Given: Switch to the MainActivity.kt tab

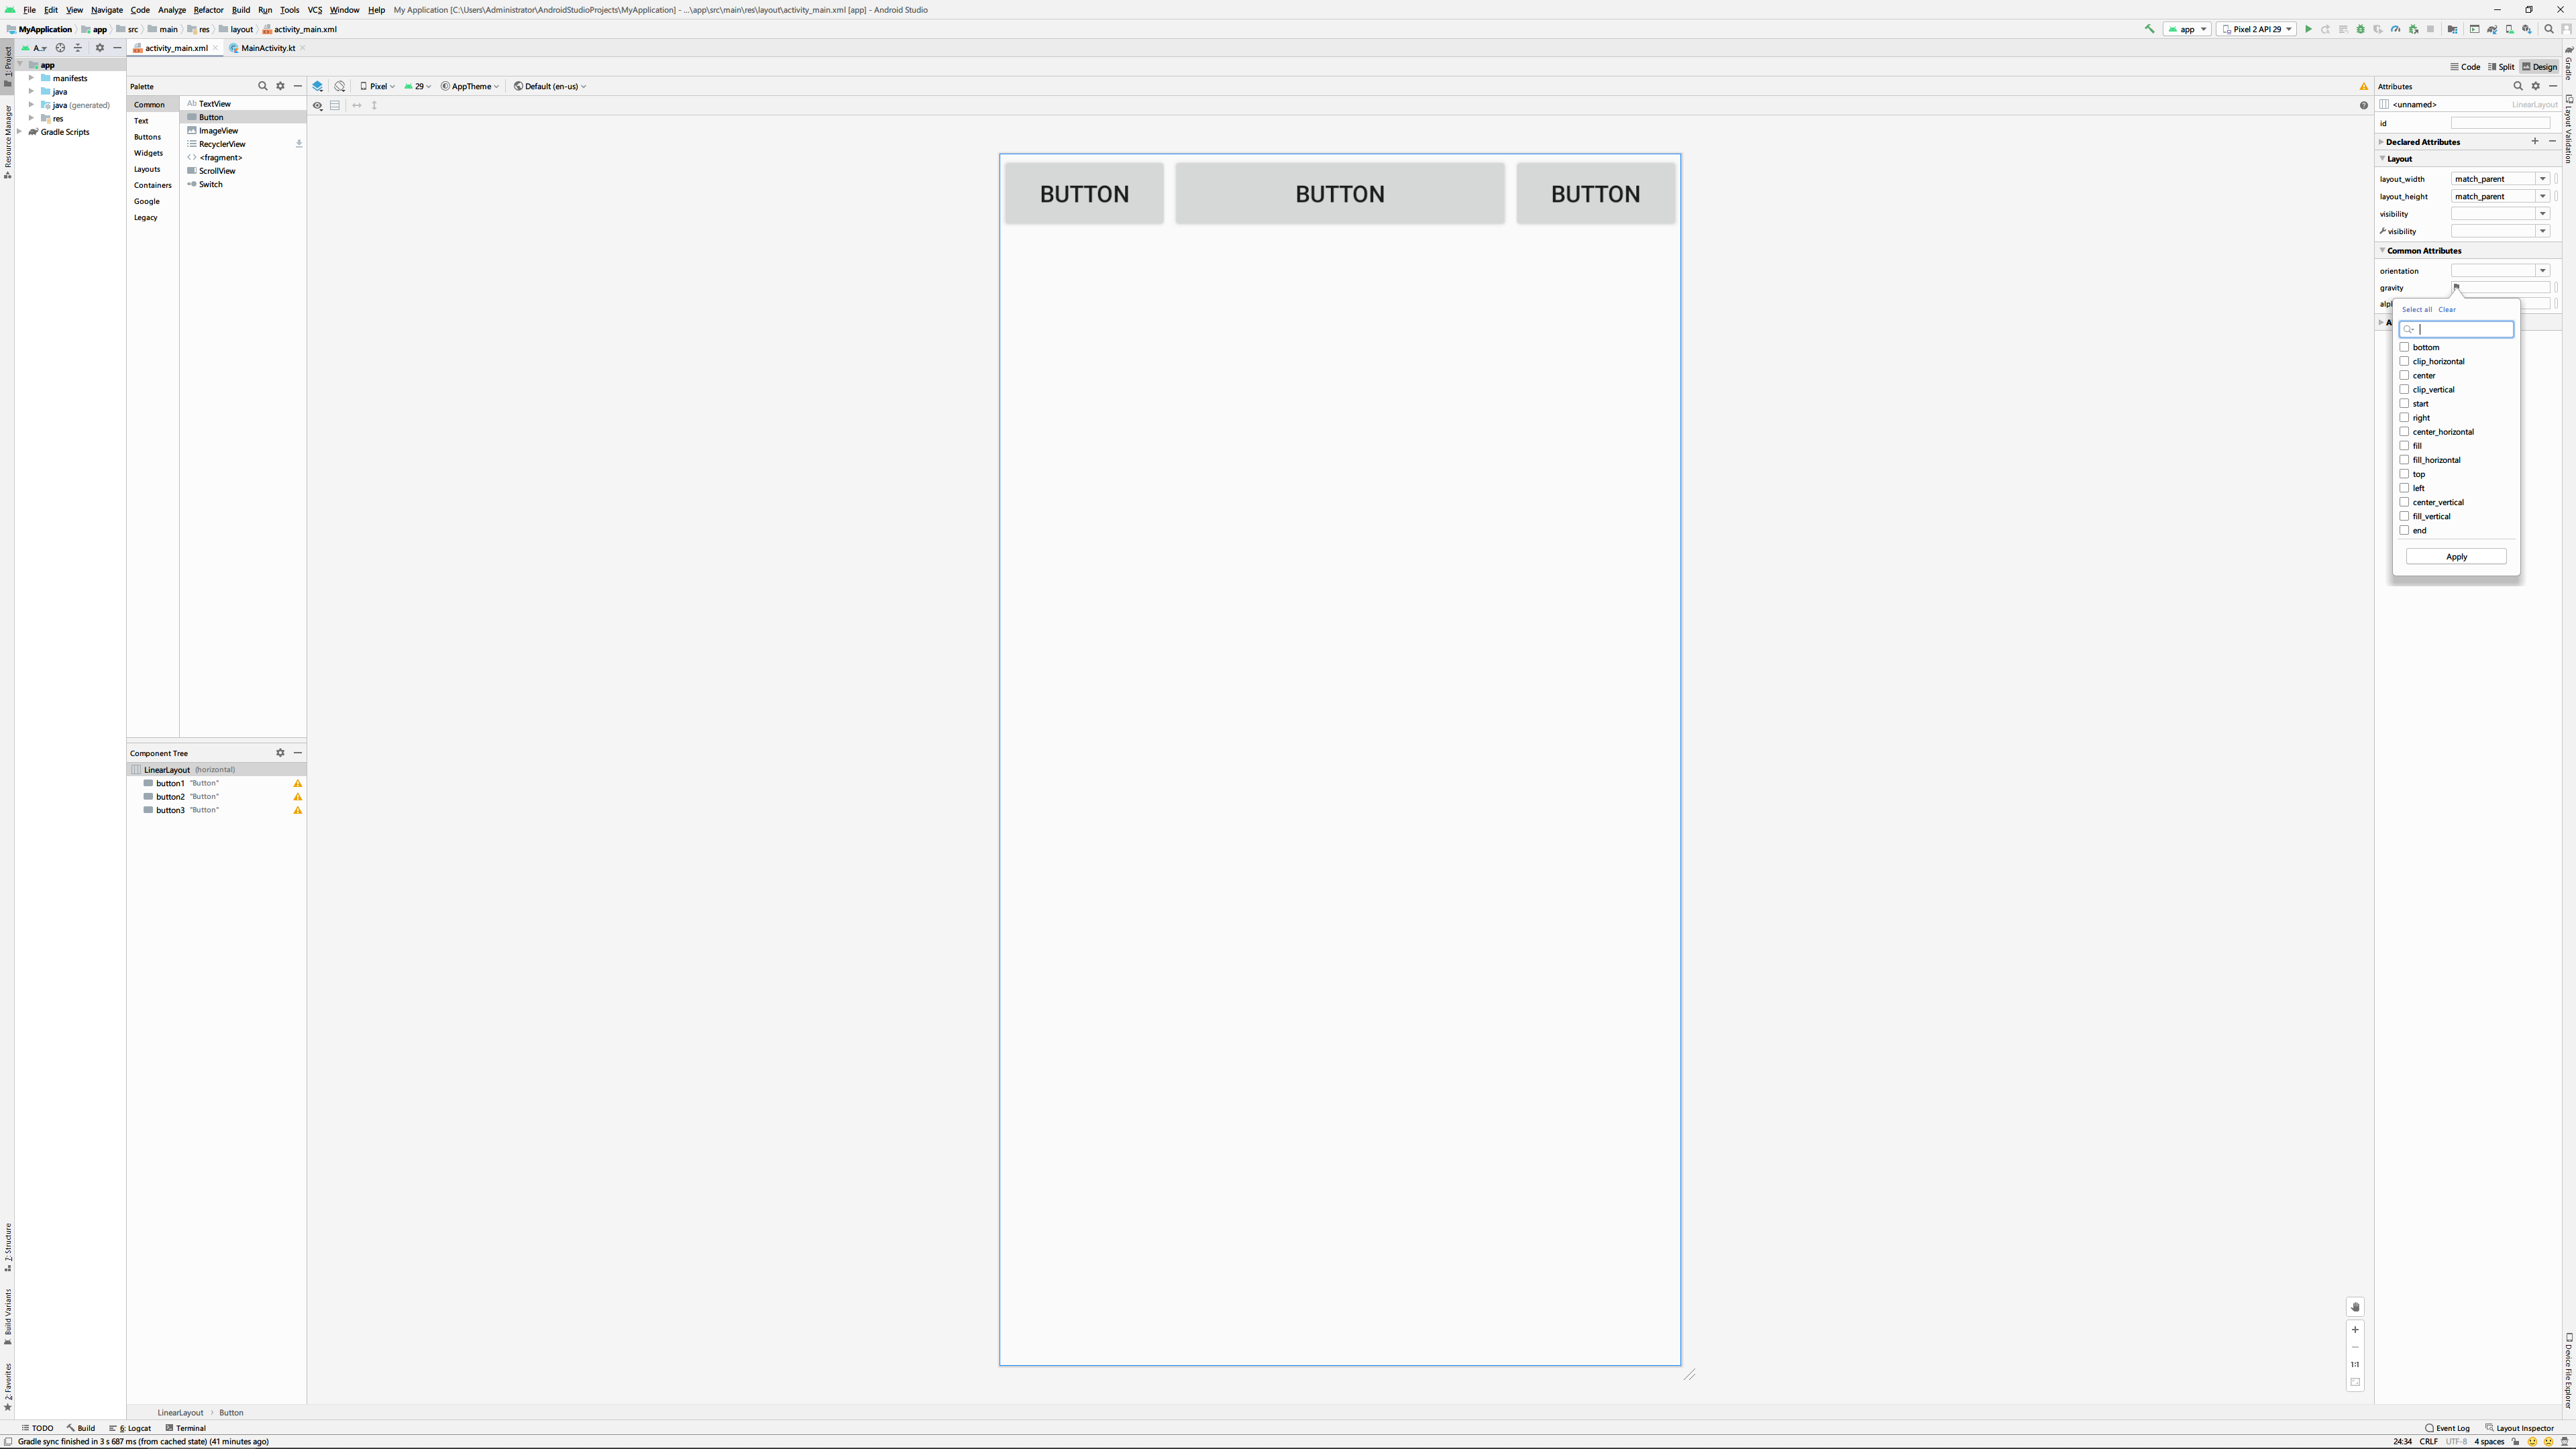Looking at the screenshot, I should pos(267,48).
